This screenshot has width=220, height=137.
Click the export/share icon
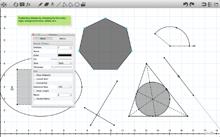[216, 4]
